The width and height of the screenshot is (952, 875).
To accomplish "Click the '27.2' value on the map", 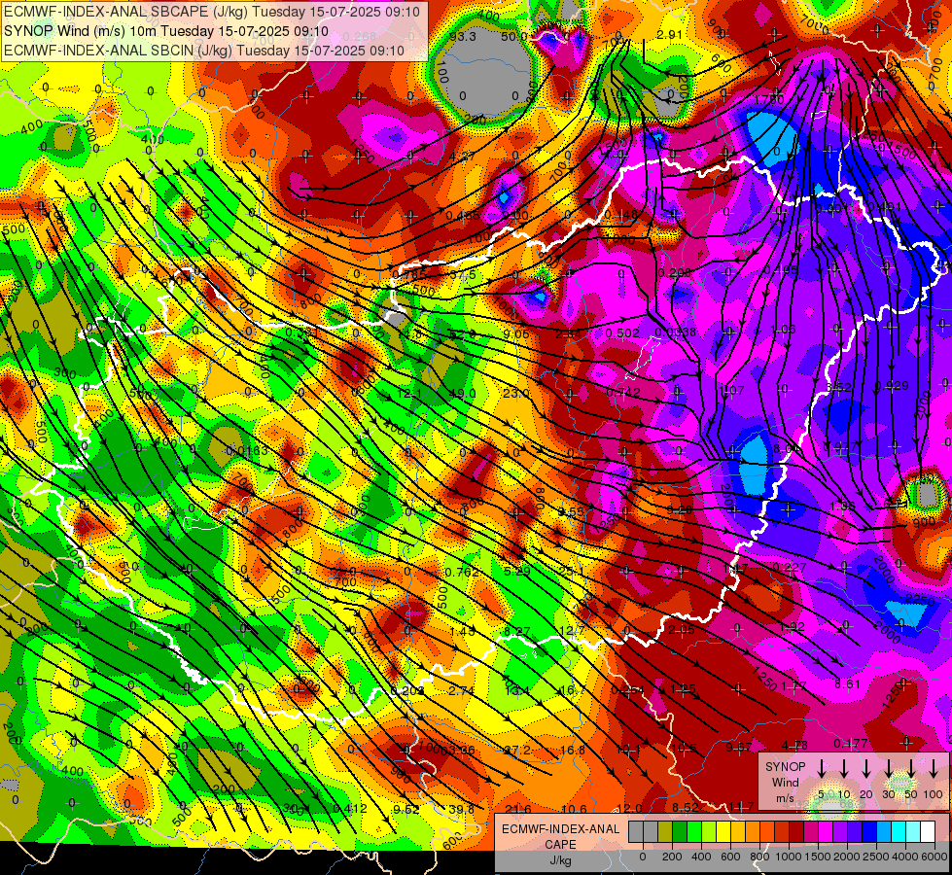I will 517,751.
